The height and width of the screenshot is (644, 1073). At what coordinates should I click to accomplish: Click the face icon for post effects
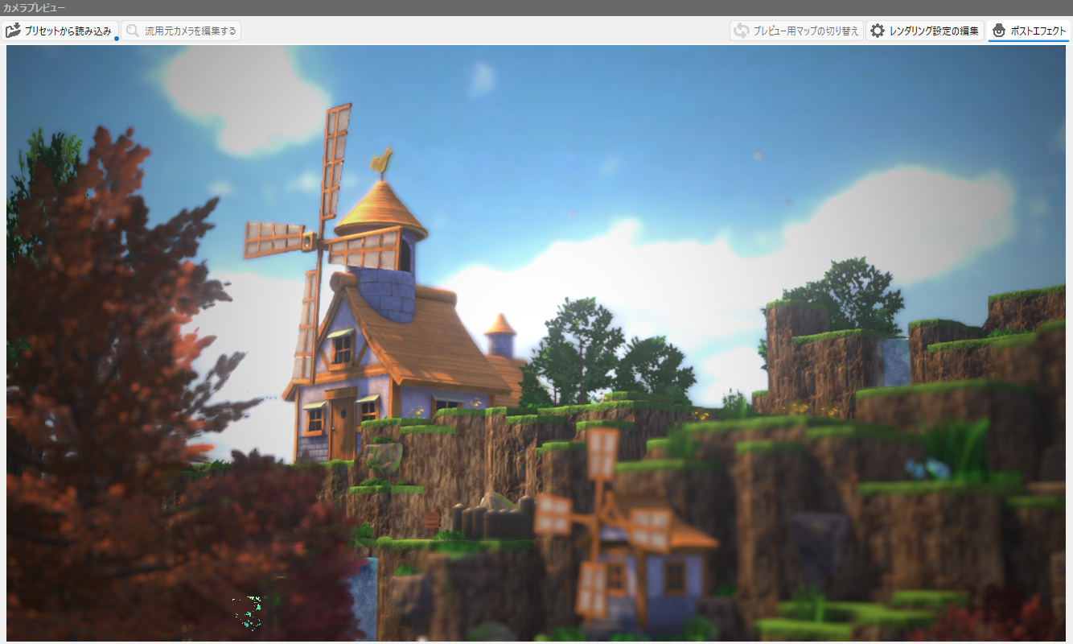click(x=999, y=31)
